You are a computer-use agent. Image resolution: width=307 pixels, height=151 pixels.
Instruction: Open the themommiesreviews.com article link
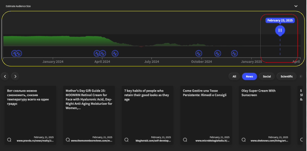click(91, 141)
